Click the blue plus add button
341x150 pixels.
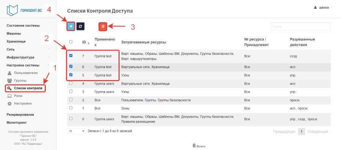click(71, 26)
